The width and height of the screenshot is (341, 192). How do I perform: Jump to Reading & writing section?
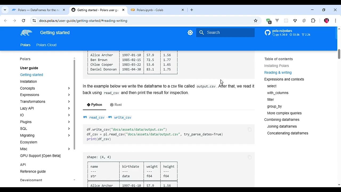pyautogui.click(x=278, y=73)
